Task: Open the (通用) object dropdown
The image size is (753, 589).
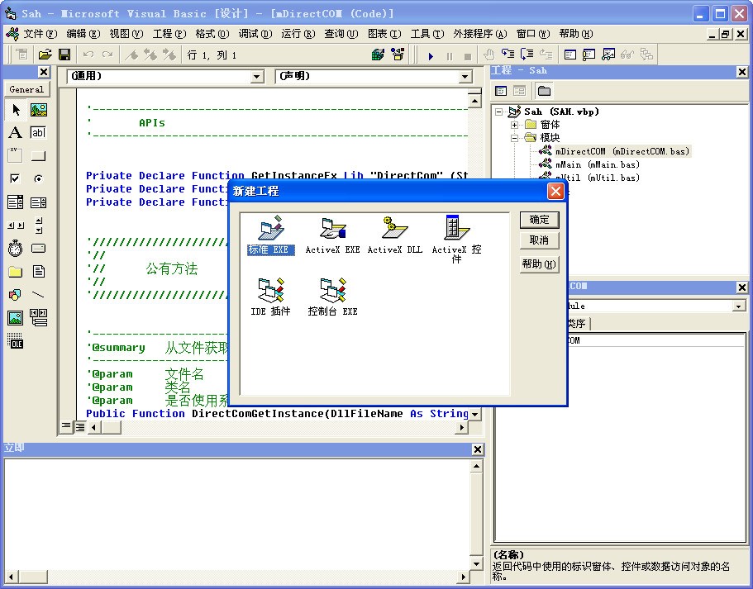Action: tap(256, 77)
